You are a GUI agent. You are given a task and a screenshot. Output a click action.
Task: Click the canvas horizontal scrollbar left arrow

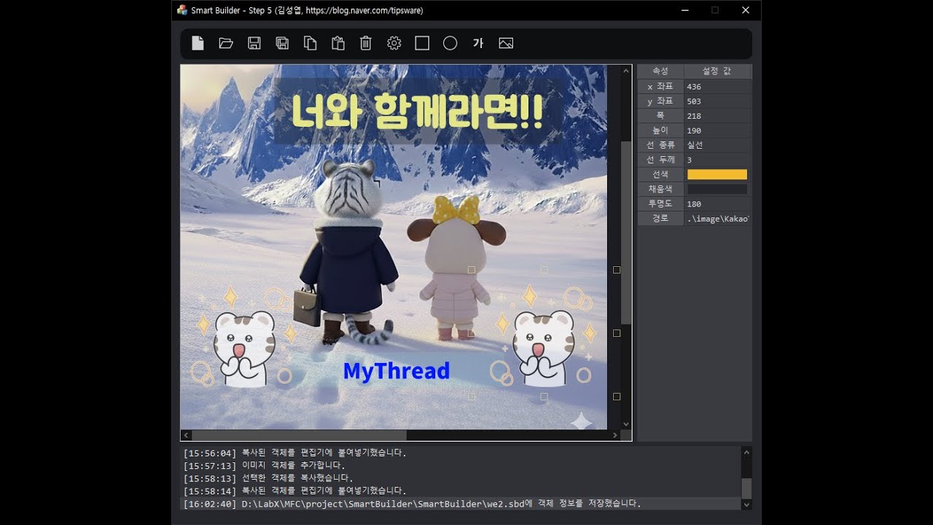click(x=187, y=435)
